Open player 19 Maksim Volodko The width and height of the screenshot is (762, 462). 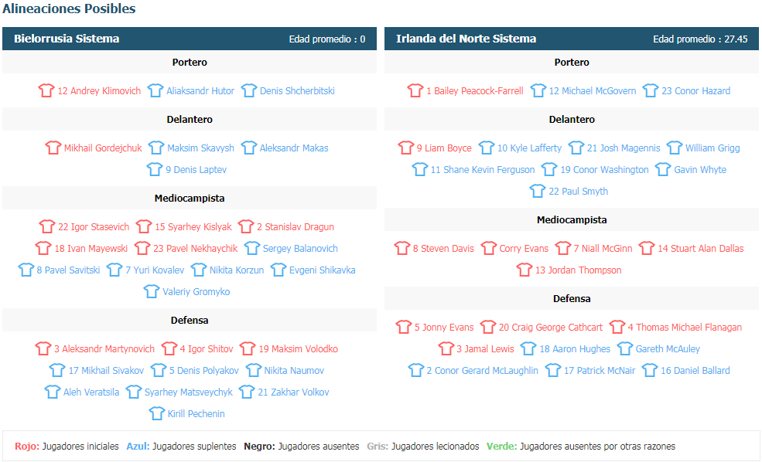click(299, 349)
